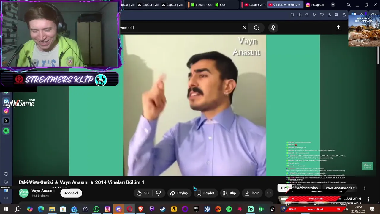Open the Paylaş share dialog
This screenshot has width=380, height=214.
point(179,193)
